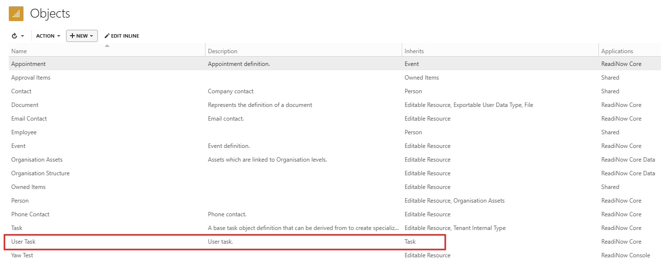Click the sort arrow above the Name column
The image size is (661, 270).
107,46
